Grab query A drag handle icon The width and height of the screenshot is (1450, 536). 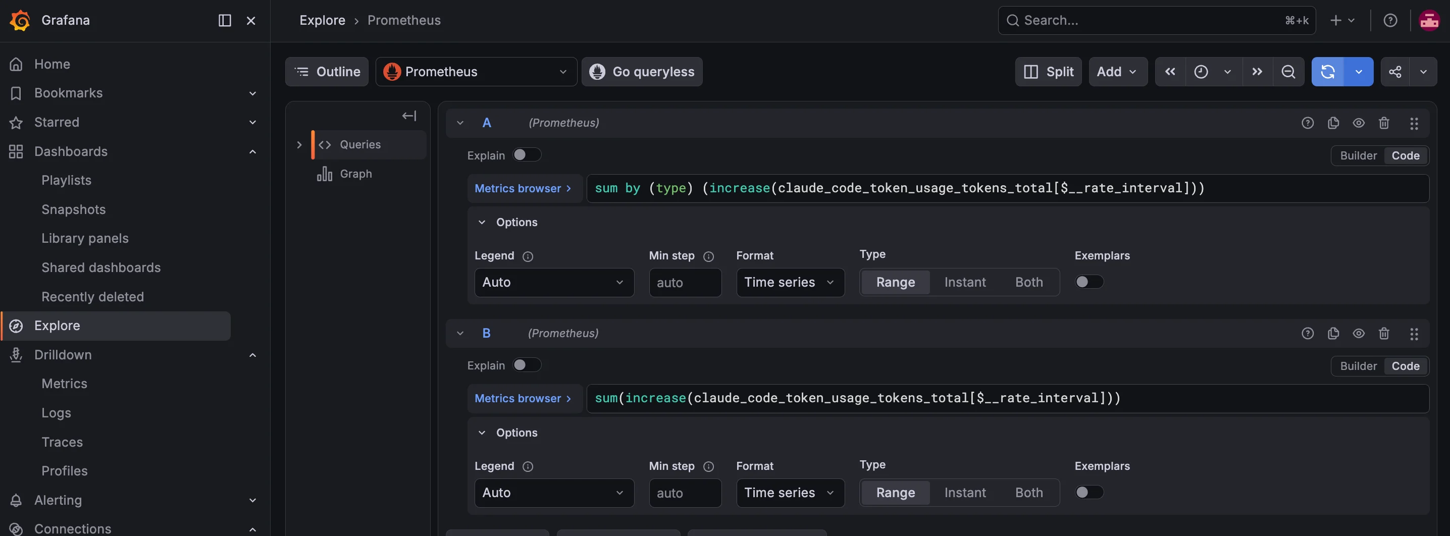tap(1414, 123)
